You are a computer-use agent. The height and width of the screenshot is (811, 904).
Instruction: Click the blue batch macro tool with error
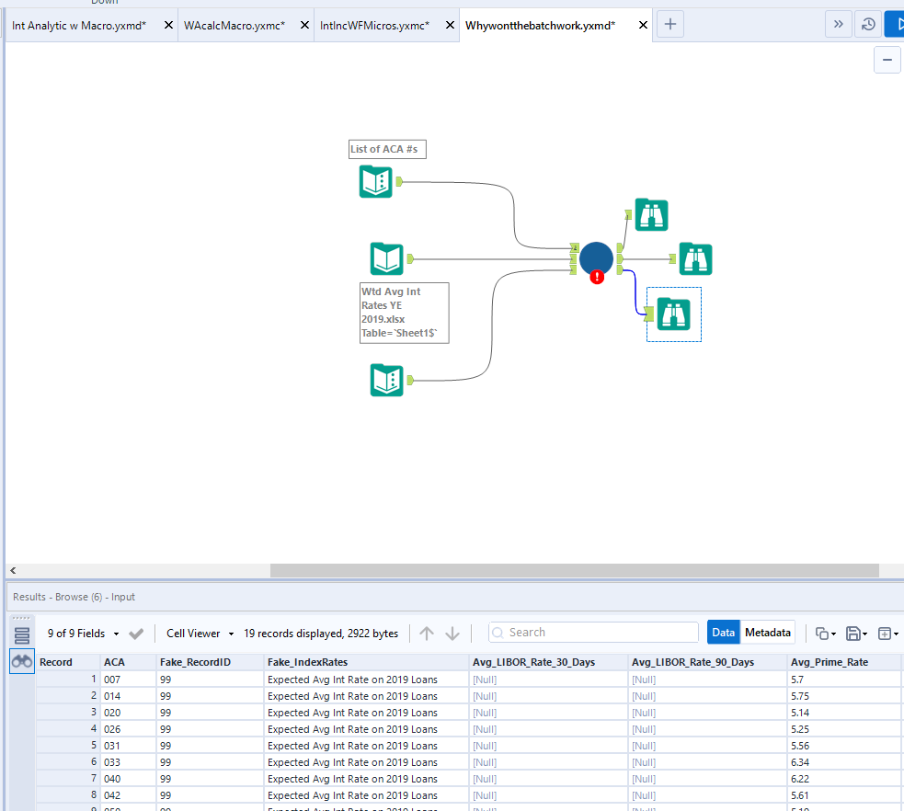click(596, 258)
